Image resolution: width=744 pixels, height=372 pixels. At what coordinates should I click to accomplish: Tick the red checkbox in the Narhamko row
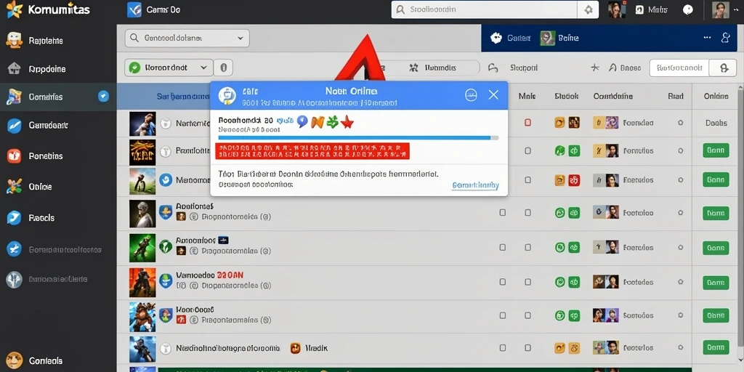click(527, 123)
